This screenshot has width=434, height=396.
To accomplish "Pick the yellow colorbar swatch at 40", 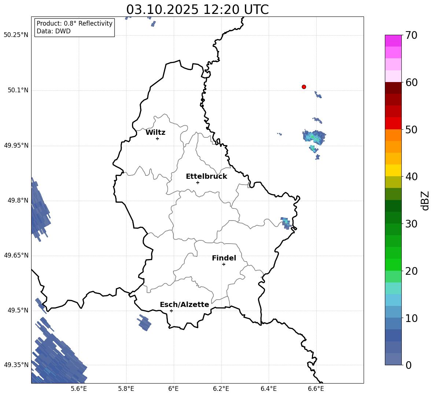I will coord(393,170).
